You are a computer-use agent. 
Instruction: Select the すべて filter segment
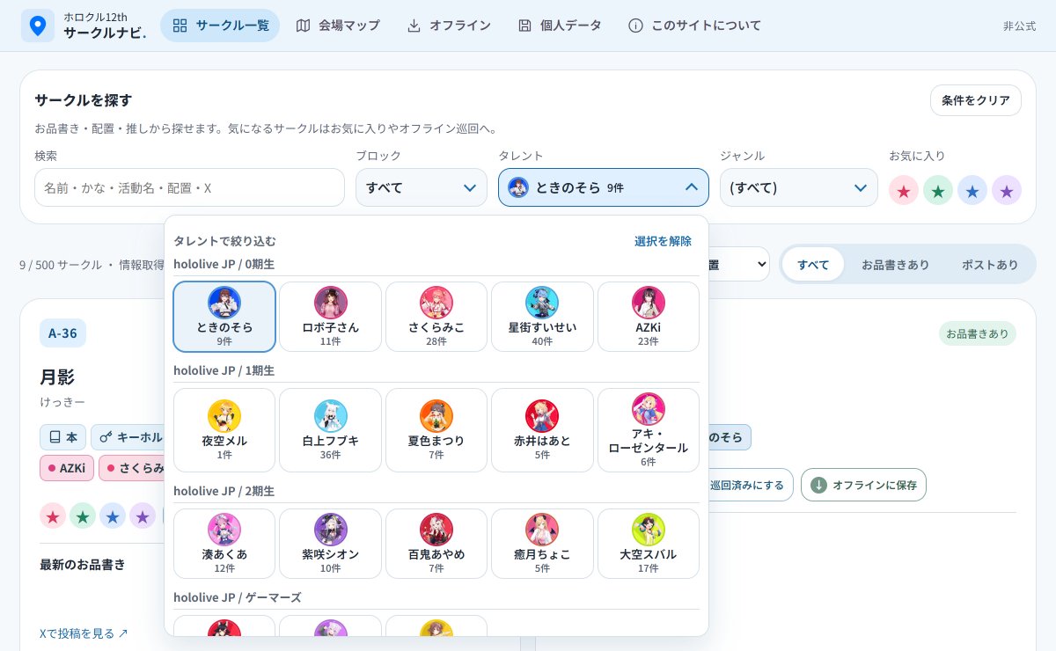[x=813, y=264]
